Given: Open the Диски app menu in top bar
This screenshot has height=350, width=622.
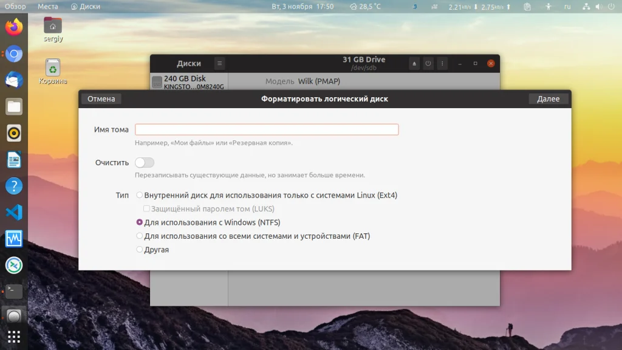Looking at the screenshot, I should click(85, 7).
